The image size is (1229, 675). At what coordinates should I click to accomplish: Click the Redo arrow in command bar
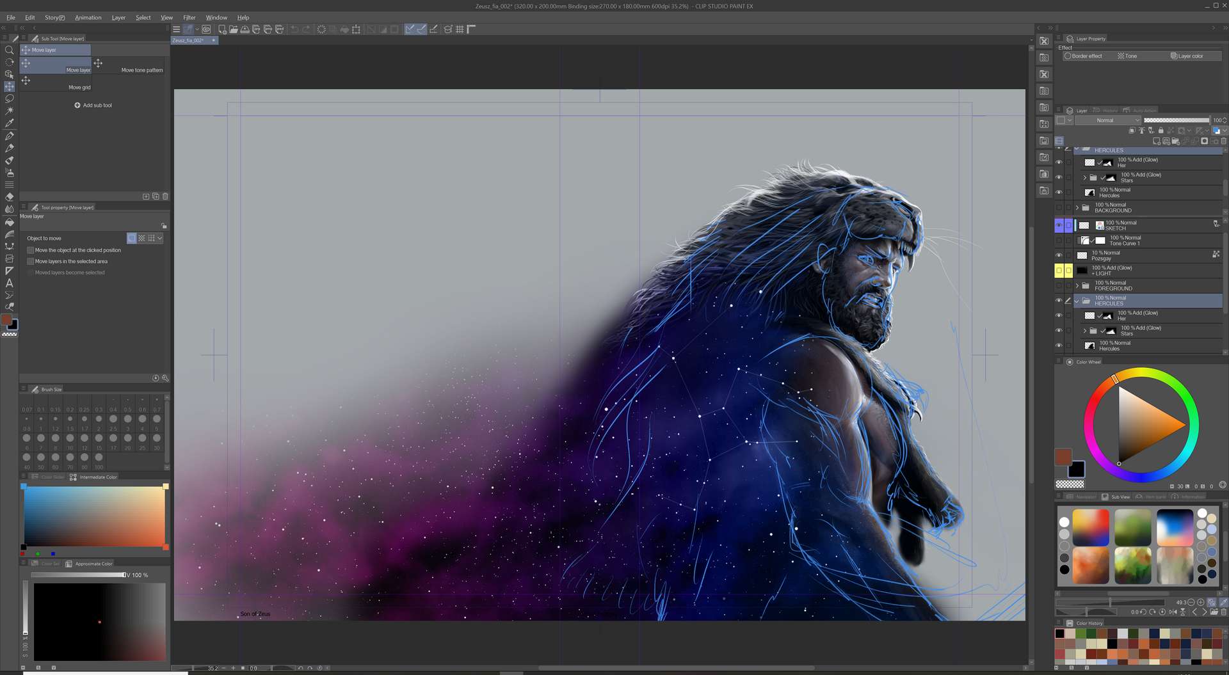pyautogui.click(x=306, y=29)
